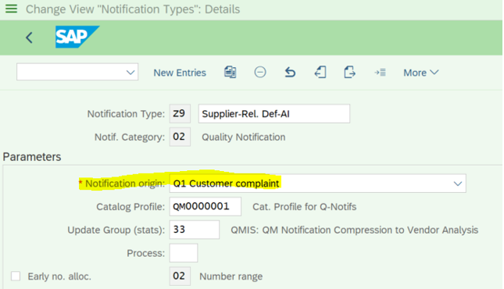Click the Copy As icon

231,73
